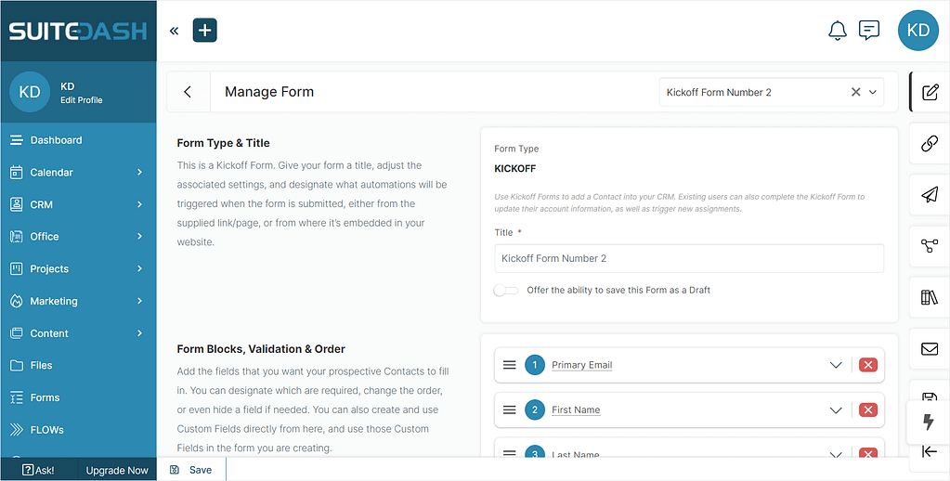The image size is (950, 481).
Task: Expand the Calendar menu
Action: click(x=78, y=172)
